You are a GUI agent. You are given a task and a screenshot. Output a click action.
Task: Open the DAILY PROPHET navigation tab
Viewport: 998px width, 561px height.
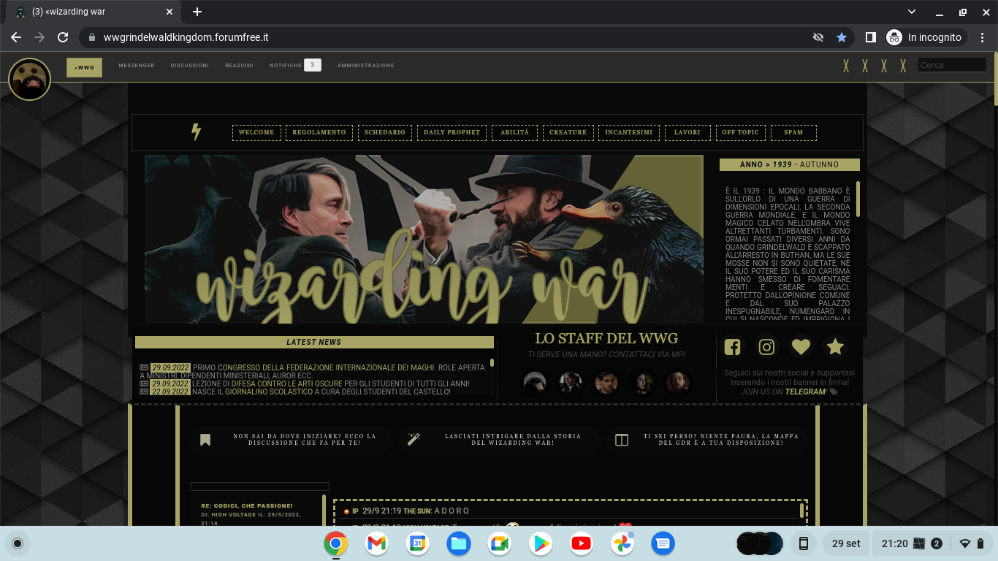pyautogui.click(x=452, y=132)
